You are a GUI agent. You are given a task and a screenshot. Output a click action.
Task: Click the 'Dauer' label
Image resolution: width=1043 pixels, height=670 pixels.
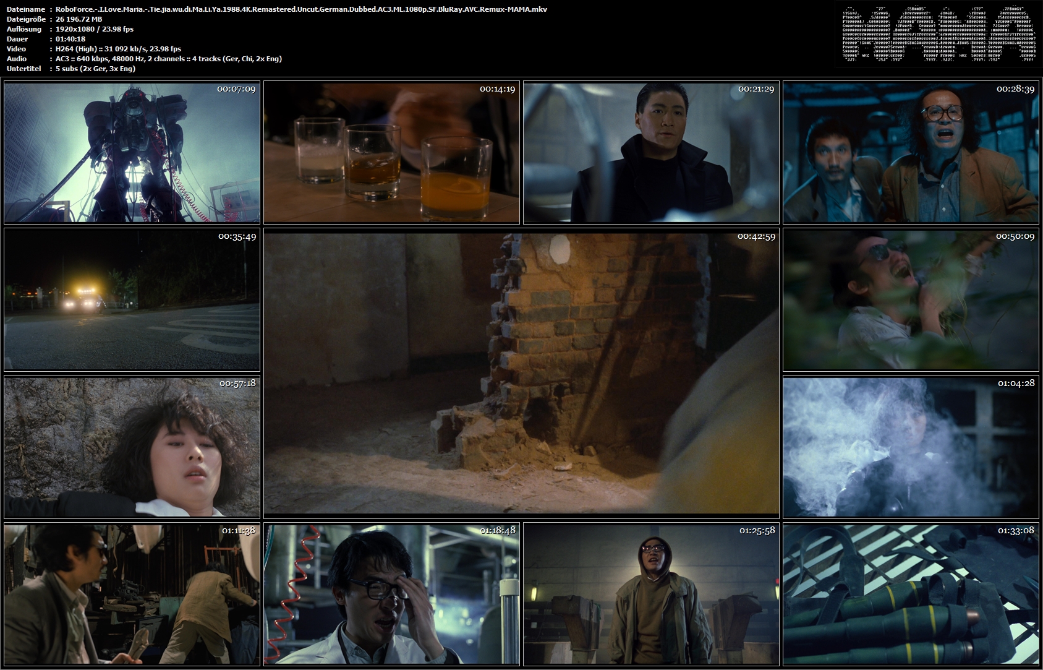coord(17,39)
